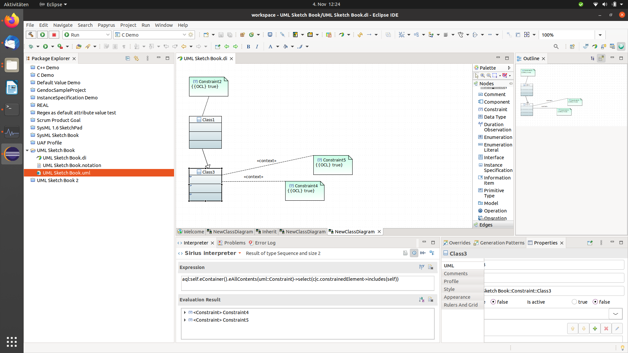
Task: Click the Save icon in main toolbar
Action: tap(221, 35)
